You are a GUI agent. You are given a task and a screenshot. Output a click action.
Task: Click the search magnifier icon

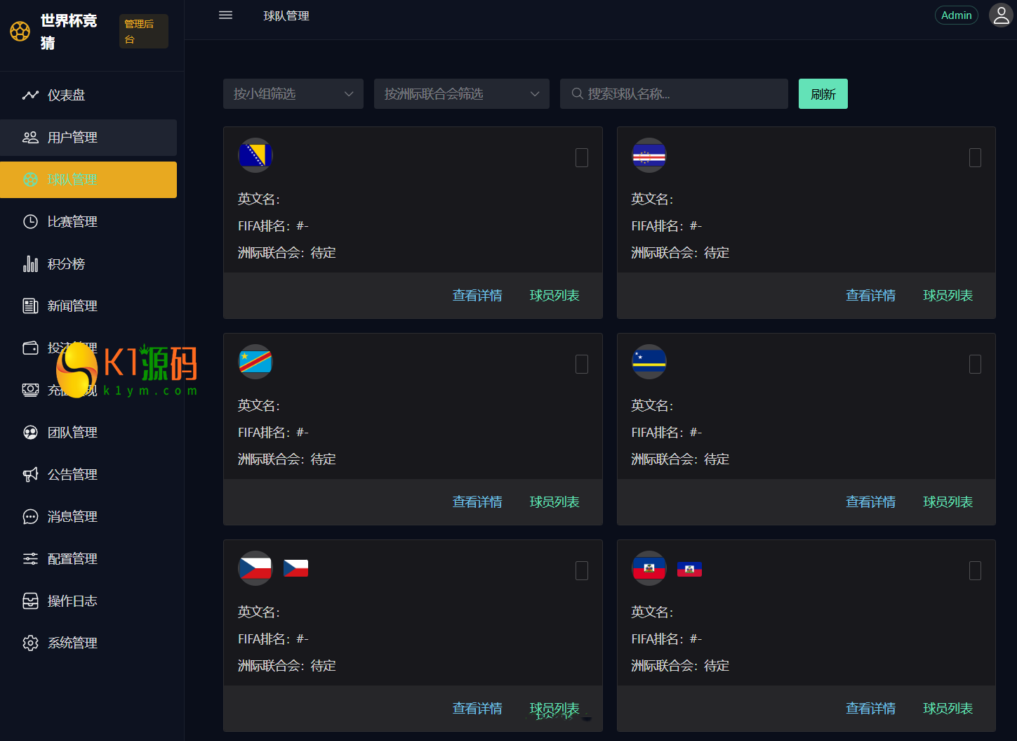coord(577,93)
